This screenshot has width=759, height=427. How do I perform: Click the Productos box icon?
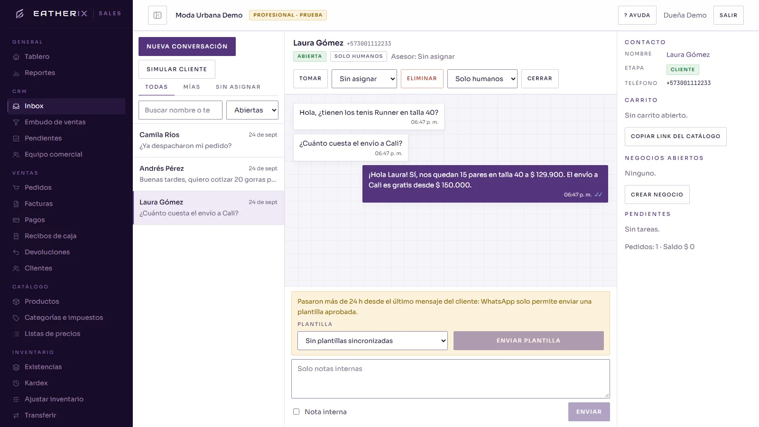pos(16,302)
